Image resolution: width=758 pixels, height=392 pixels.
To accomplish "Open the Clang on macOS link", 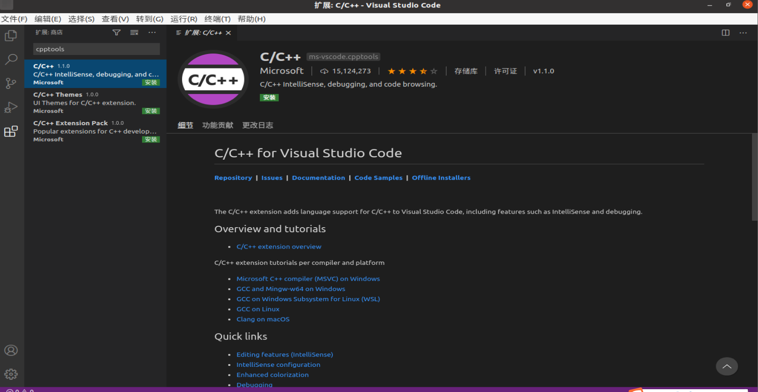I will tap(263, 319).
